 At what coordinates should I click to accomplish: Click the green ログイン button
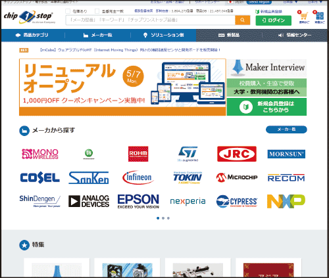click(274, 20)
